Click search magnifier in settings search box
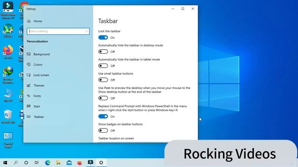The image size is (298, 167). coord(87,31)
